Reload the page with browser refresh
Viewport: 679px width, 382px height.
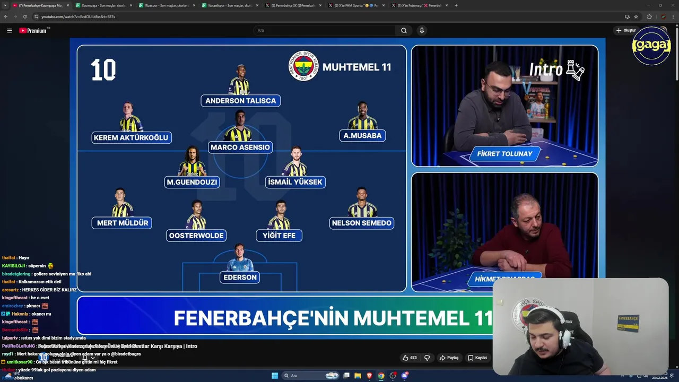(x=25, y=16)
